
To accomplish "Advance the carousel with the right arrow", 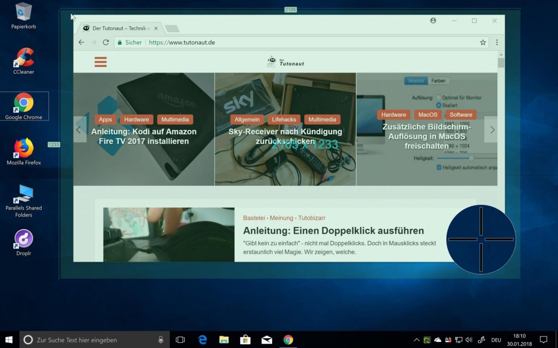I will click(492, 129).
